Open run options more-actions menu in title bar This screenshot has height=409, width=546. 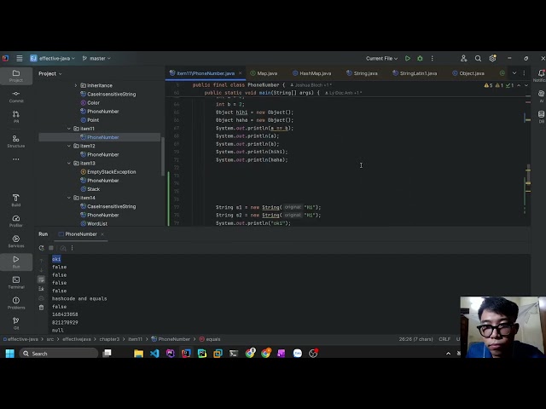[x=433, y=59]
